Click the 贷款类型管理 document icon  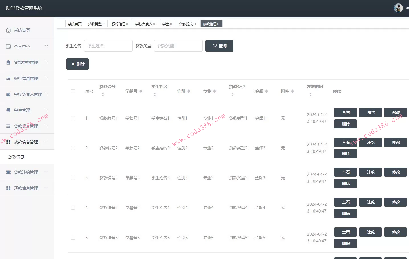8,62
